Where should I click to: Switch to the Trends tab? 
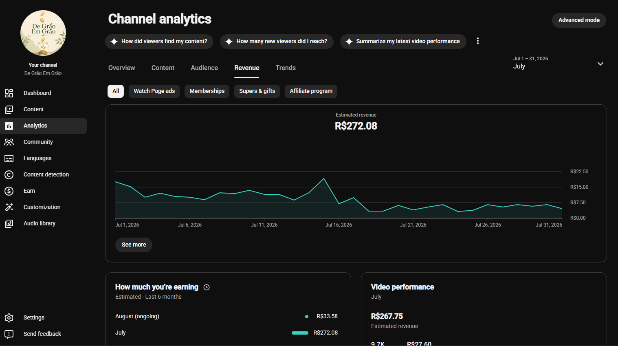(286, 68)
